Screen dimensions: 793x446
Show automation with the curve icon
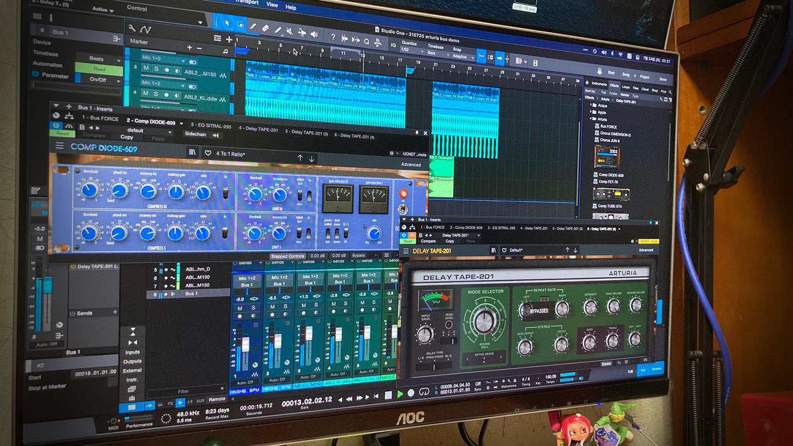point(145,29)
